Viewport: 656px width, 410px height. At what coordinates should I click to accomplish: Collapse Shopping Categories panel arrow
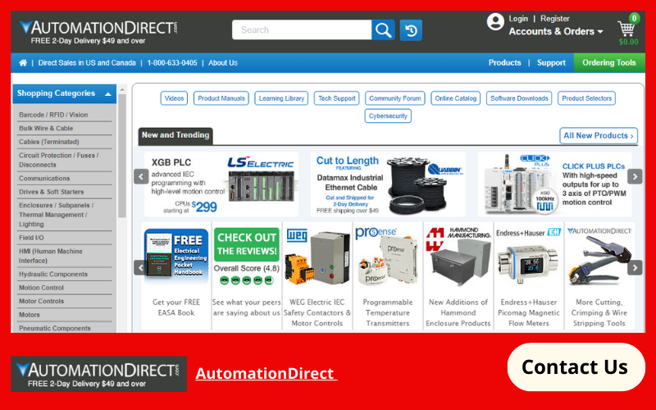click(108, 93)
